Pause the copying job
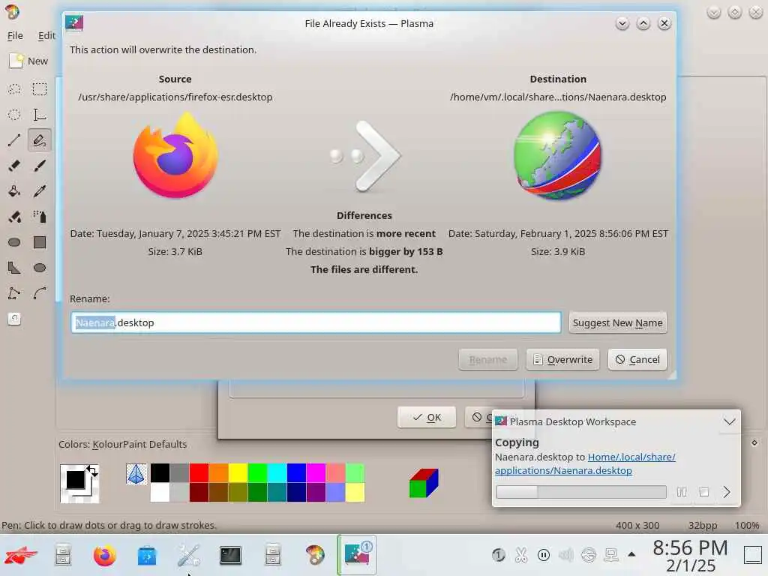This screenshot has height=576, width=768. point(682,492)
